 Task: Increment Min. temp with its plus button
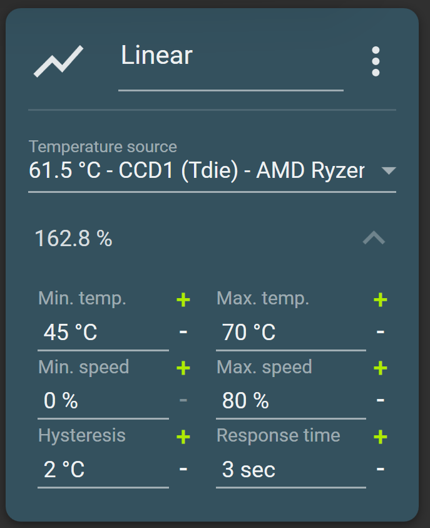tap(183, 299)
